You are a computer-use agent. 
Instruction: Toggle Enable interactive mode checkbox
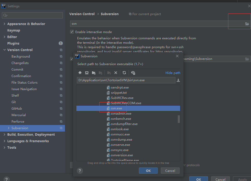tap(72, 32)
